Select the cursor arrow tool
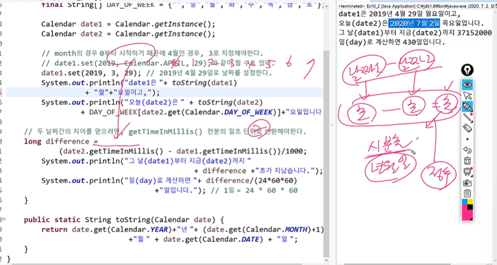This screenshot has height=265, width=497. pos(467,96)
